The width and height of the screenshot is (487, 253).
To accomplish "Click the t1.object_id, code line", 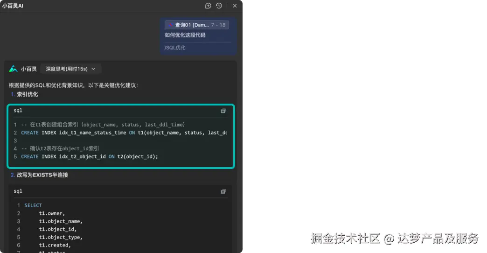I will pos(57,229).
